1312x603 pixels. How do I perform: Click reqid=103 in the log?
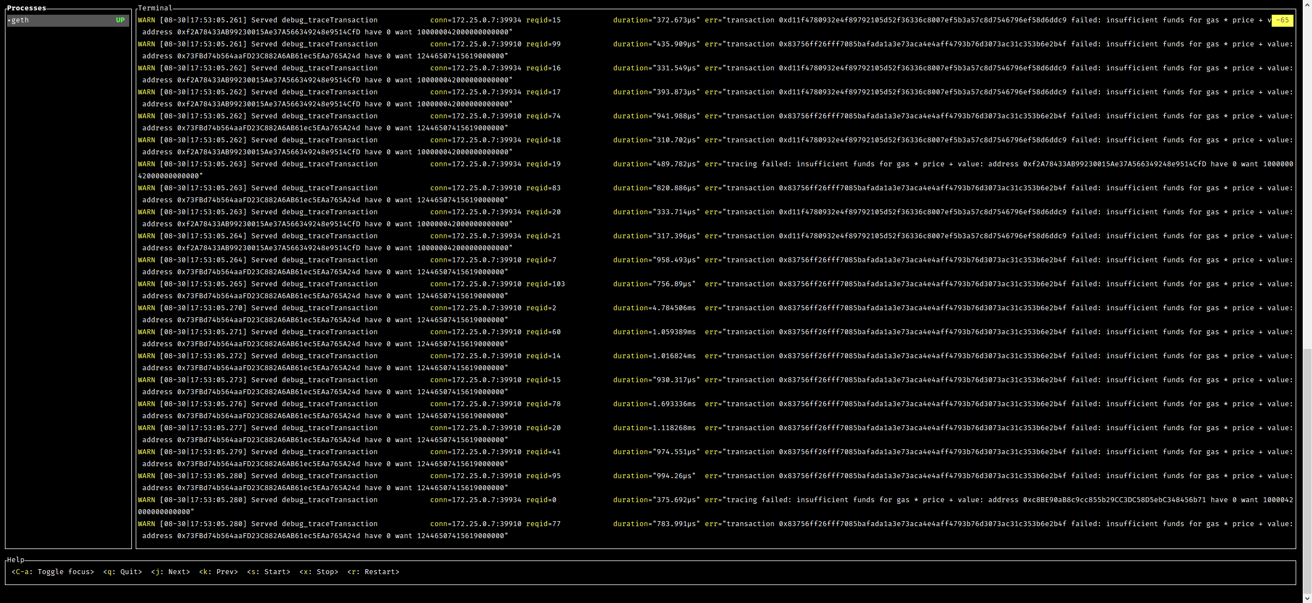click(546, 284)
